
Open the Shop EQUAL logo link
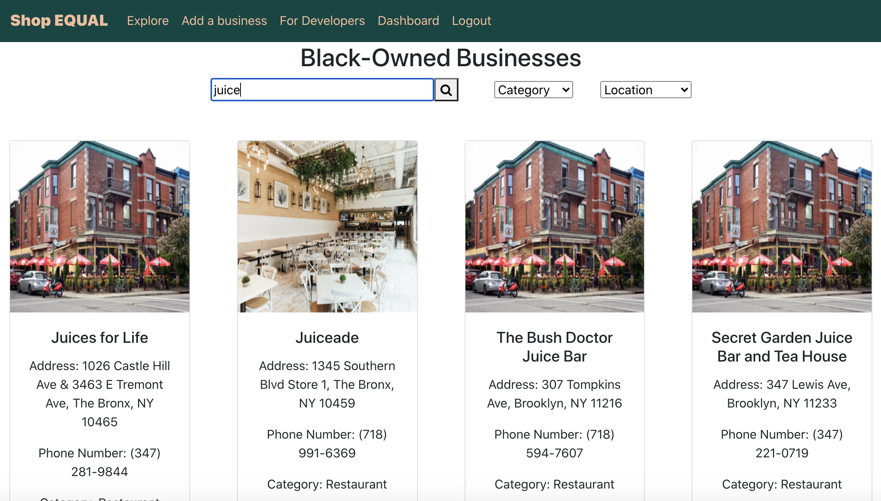(x=59, y=20)
